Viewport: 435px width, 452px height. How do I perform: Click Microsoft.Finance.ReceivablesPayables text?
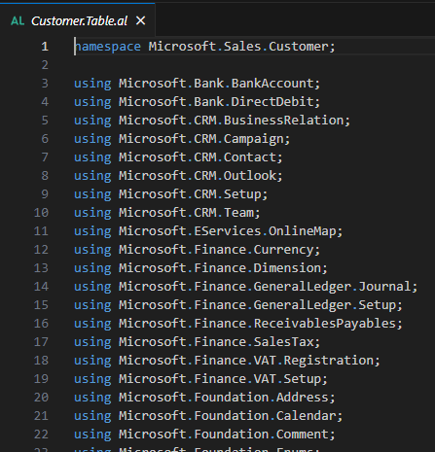click(x=258, y=324)
